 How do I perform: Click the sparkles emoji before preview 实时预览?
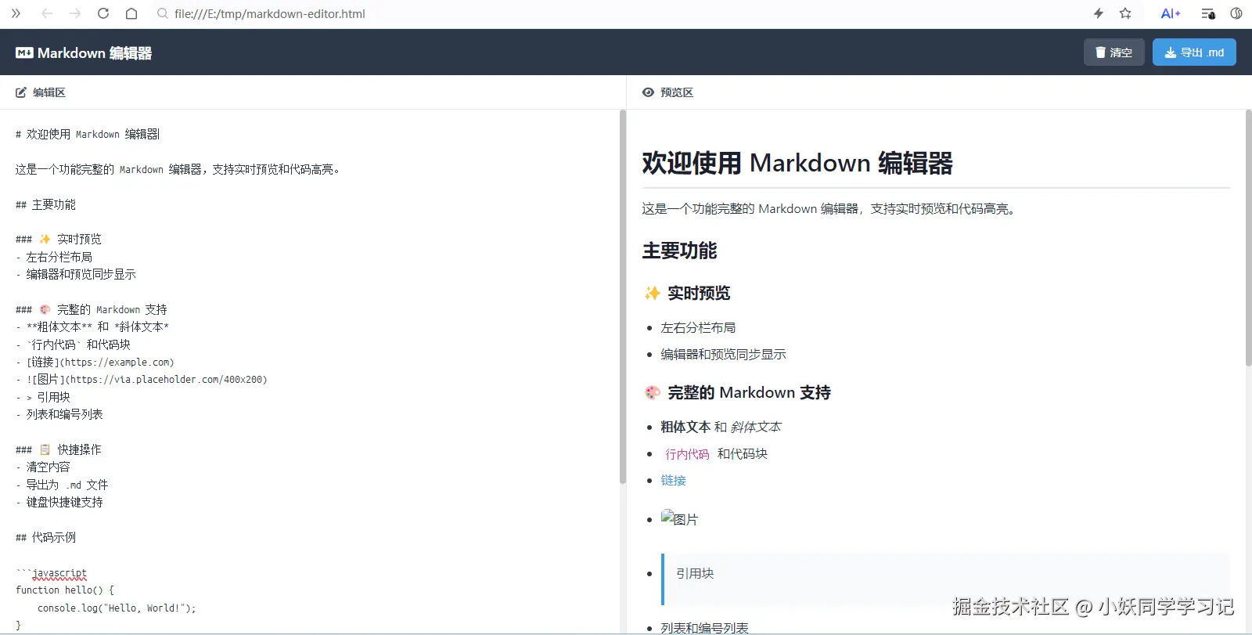point(652,293)
